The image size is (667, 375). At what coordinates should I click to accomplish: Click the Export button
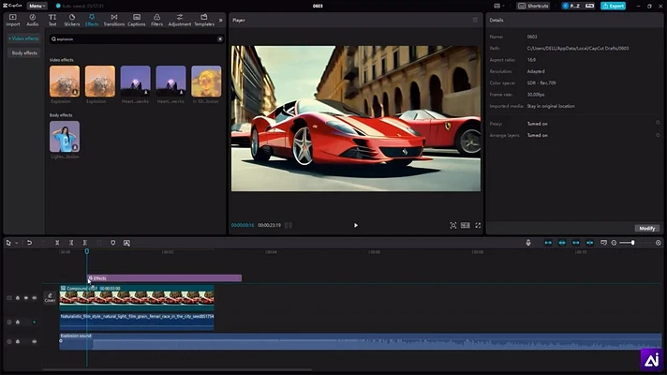613,6
